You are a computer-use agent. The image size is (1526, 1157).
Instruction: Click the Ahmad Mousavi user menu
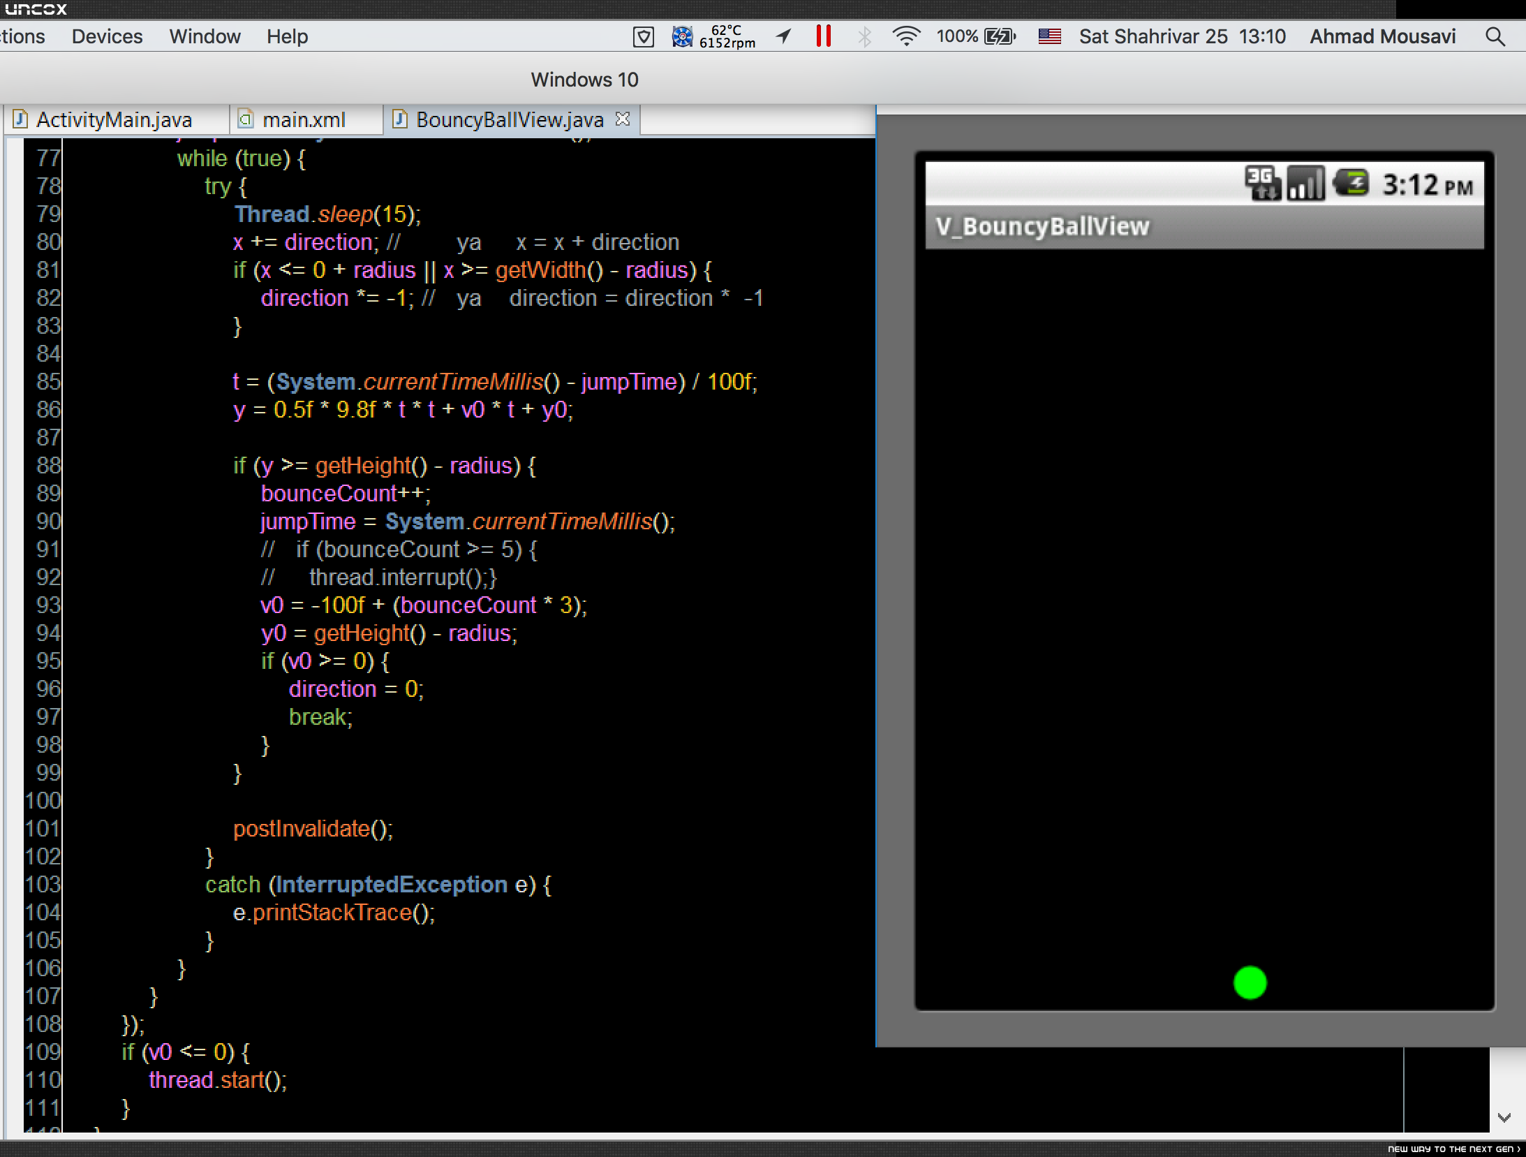(1382, 36)
